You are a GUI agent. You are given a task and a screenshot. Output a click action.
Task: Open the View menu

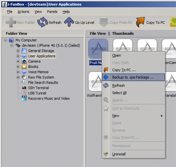(38, 12)
